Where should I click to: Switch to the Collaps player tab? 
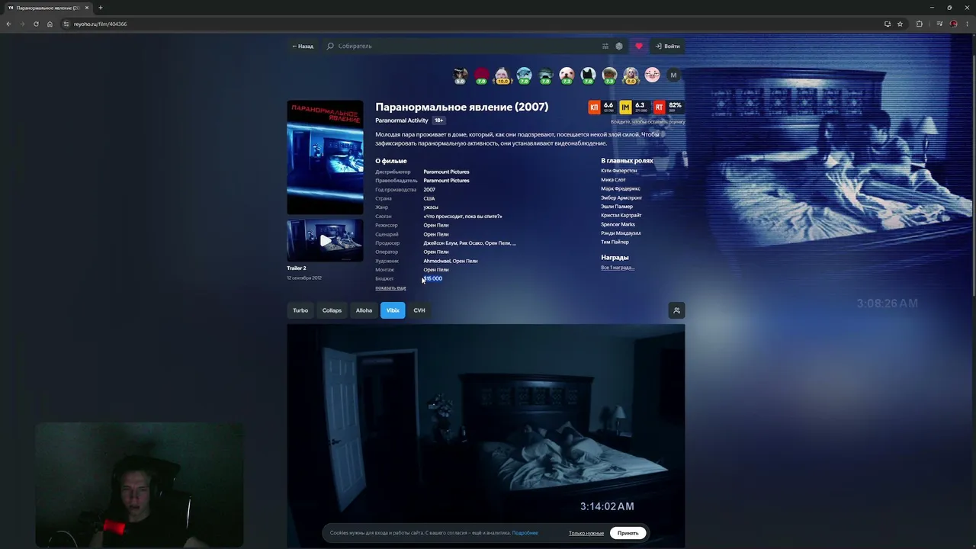point(332,310)
